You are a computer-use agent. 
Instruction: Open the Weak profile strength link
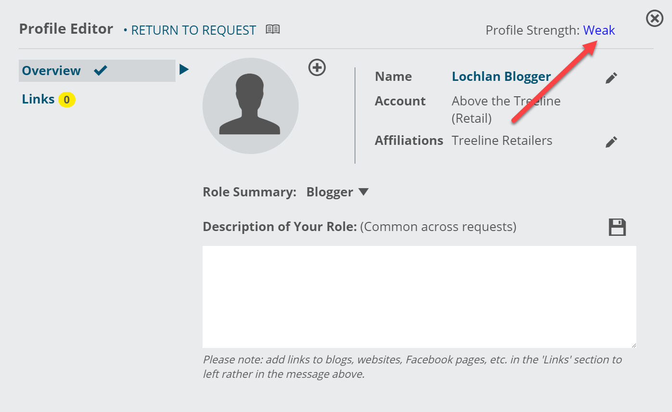[599, 30]
